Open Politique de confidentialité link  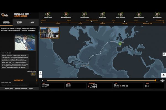pos(21,89)
